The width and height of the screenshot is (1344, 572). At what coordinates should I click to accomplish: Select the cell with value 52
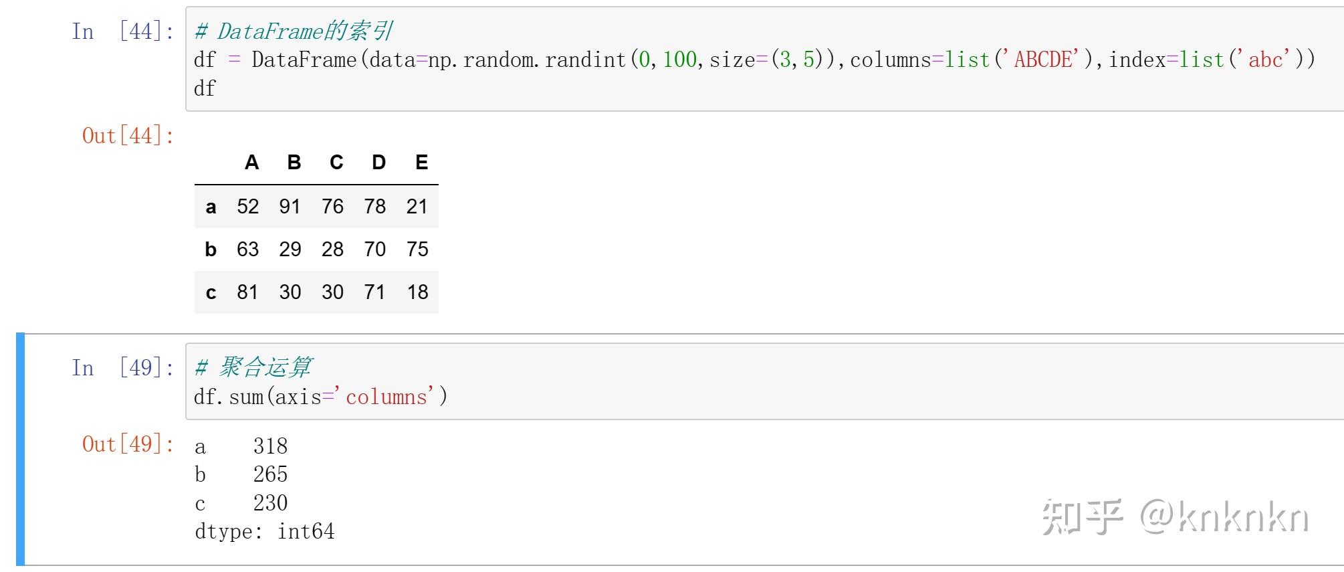pos(247,207)
